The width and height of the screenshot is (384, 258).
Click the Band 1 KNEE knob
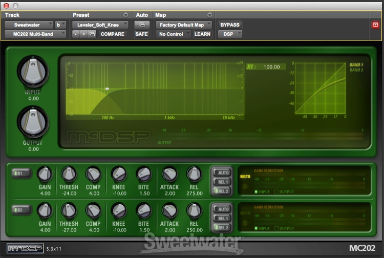pos(119,174)
